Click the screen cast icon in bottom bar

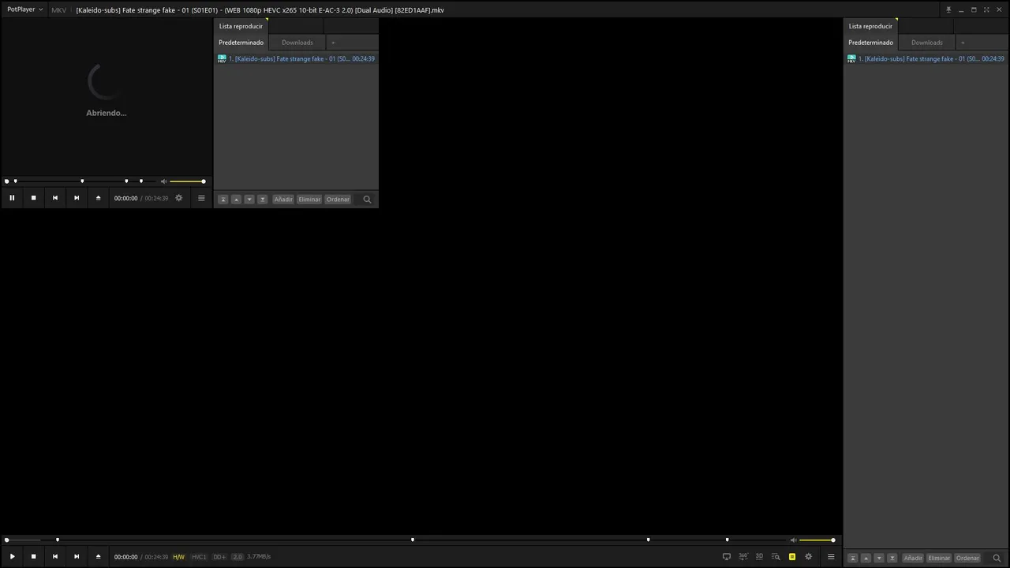[x=727, y=557]
